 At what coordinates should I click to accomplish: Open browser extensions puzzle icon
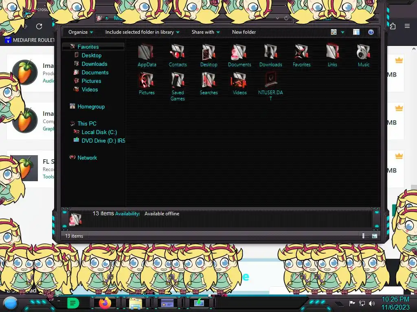click(393, 26)
